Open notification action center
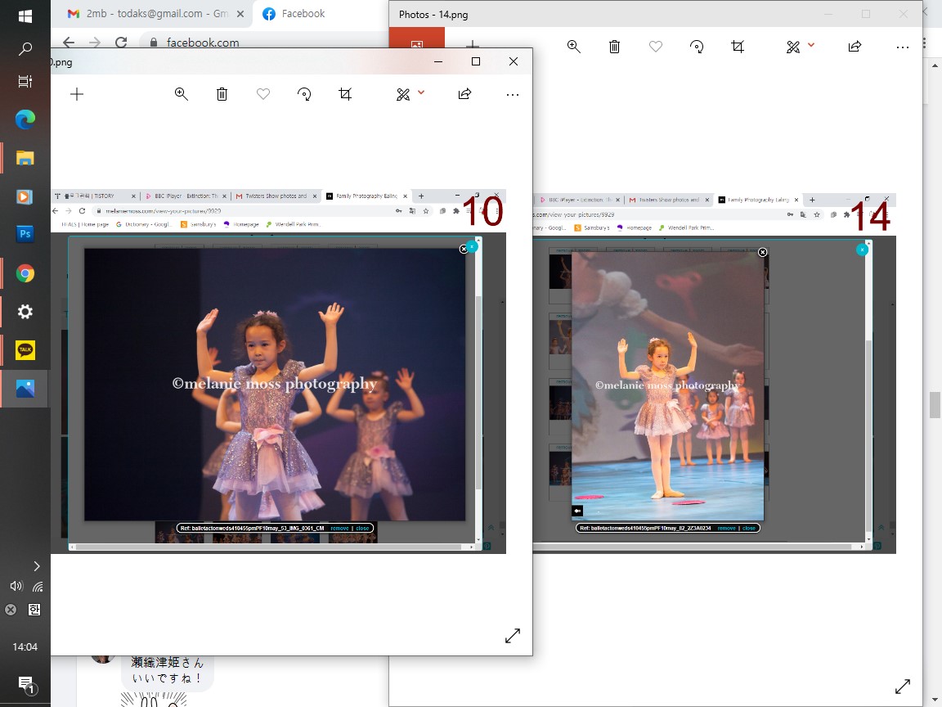 (x=25, y=685)
